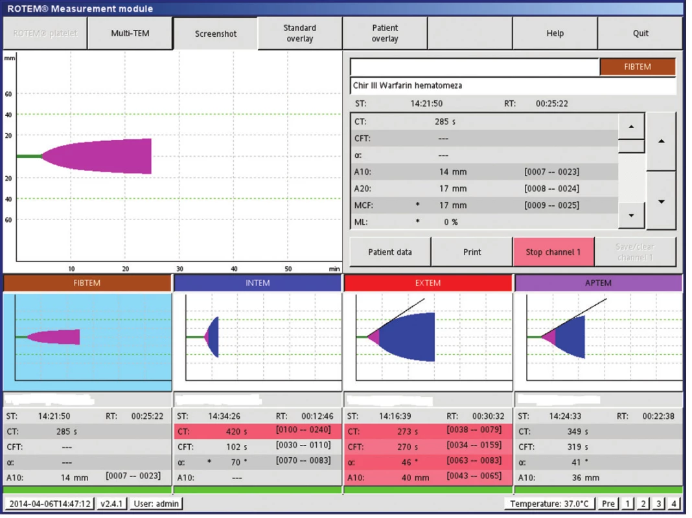This screenshot has height=518, width=692.
Task: Open the Multi-TEM view
Action: 130,34
